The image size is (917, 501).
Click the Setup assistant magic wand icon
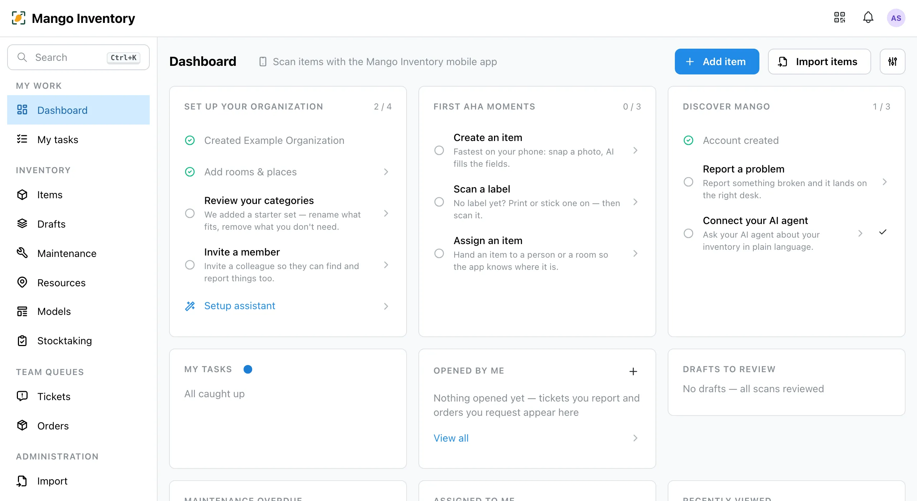(190, 306)
